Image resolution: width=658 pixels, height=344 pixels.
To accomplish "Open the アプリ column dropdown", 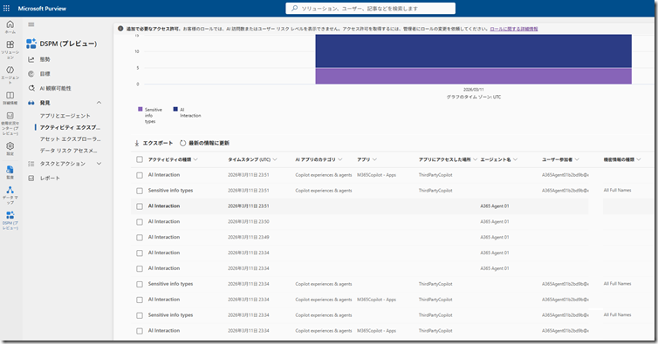I will click(x=374, y=159).
